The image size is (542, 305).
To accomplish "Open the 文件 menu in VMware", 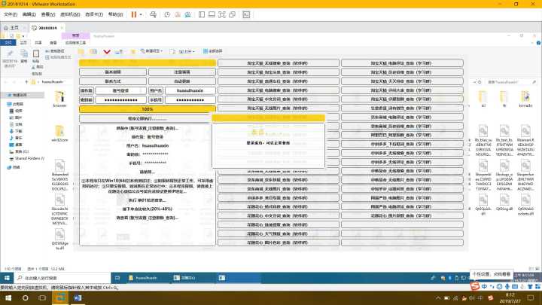I will (9, 14).
